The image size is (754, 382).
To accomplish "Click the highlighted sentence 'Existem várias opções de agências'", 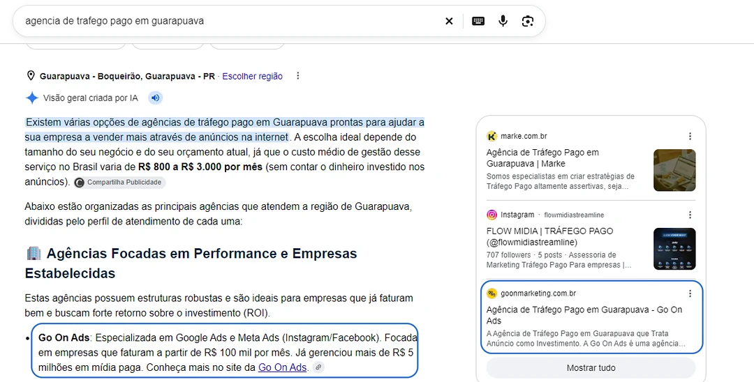I will (225, 130).
